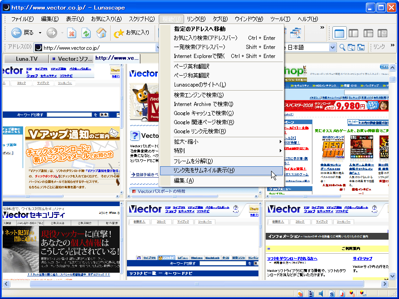This screenshot has width=399, height=299.
Task: Select the right-sidebar layout icon
Action: coord(382,33)
